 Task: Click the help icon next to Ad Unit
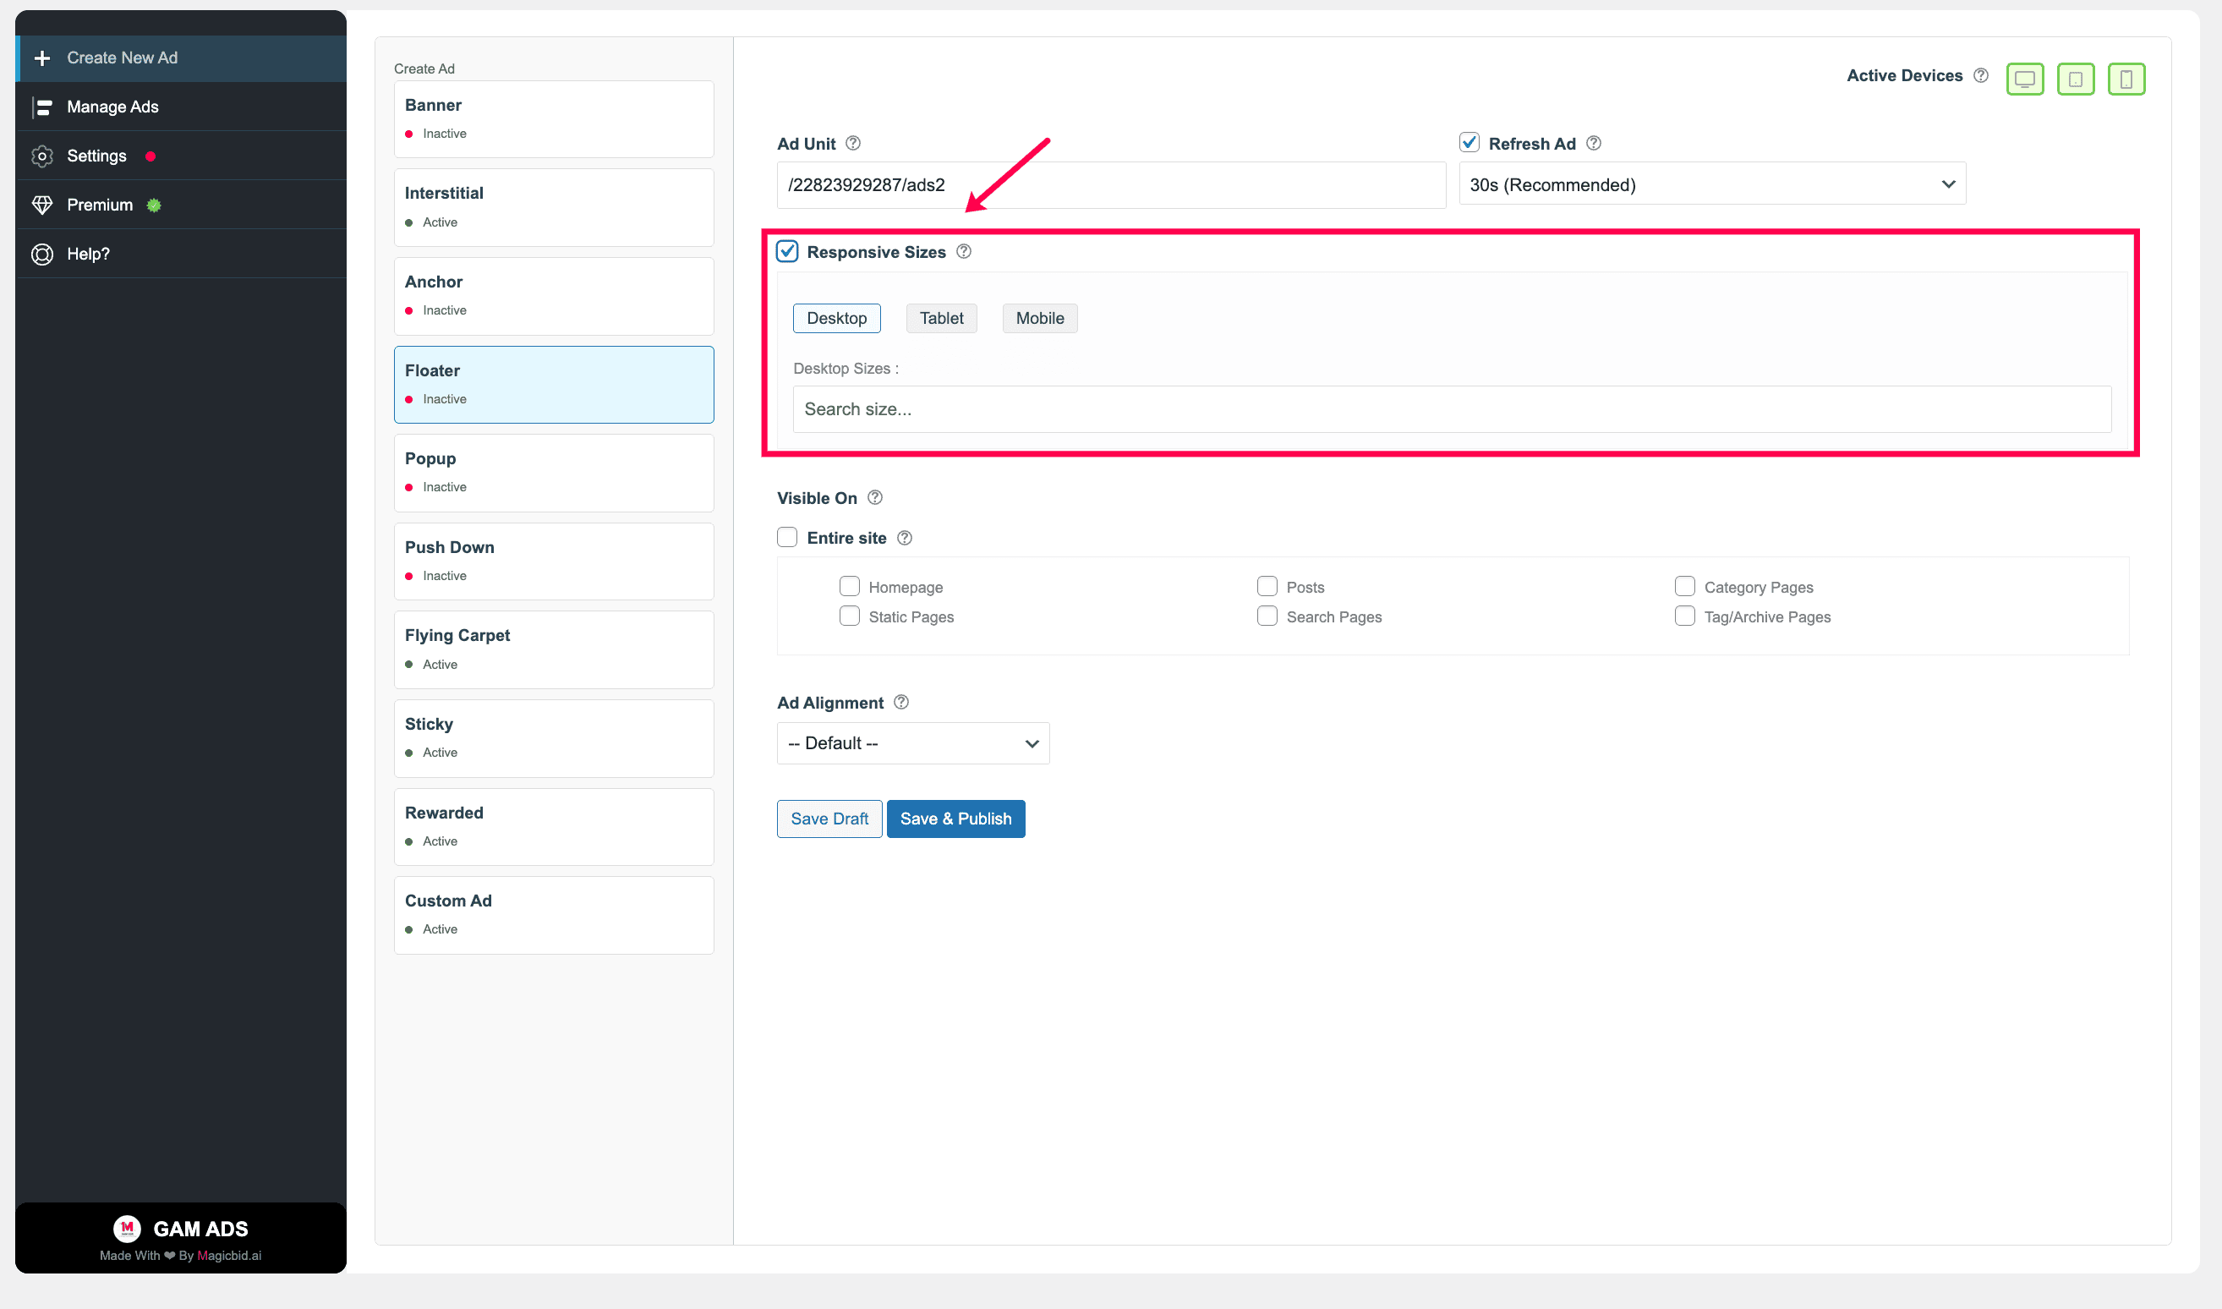click(852, 143)
